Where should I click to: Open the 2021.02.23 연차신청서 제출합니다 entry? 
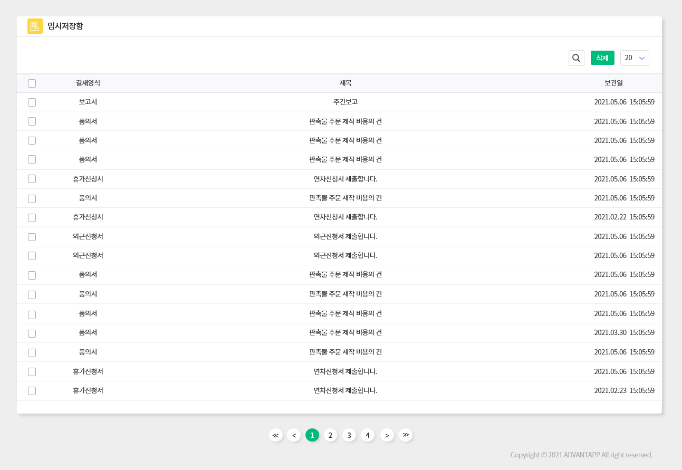[345, 391]
